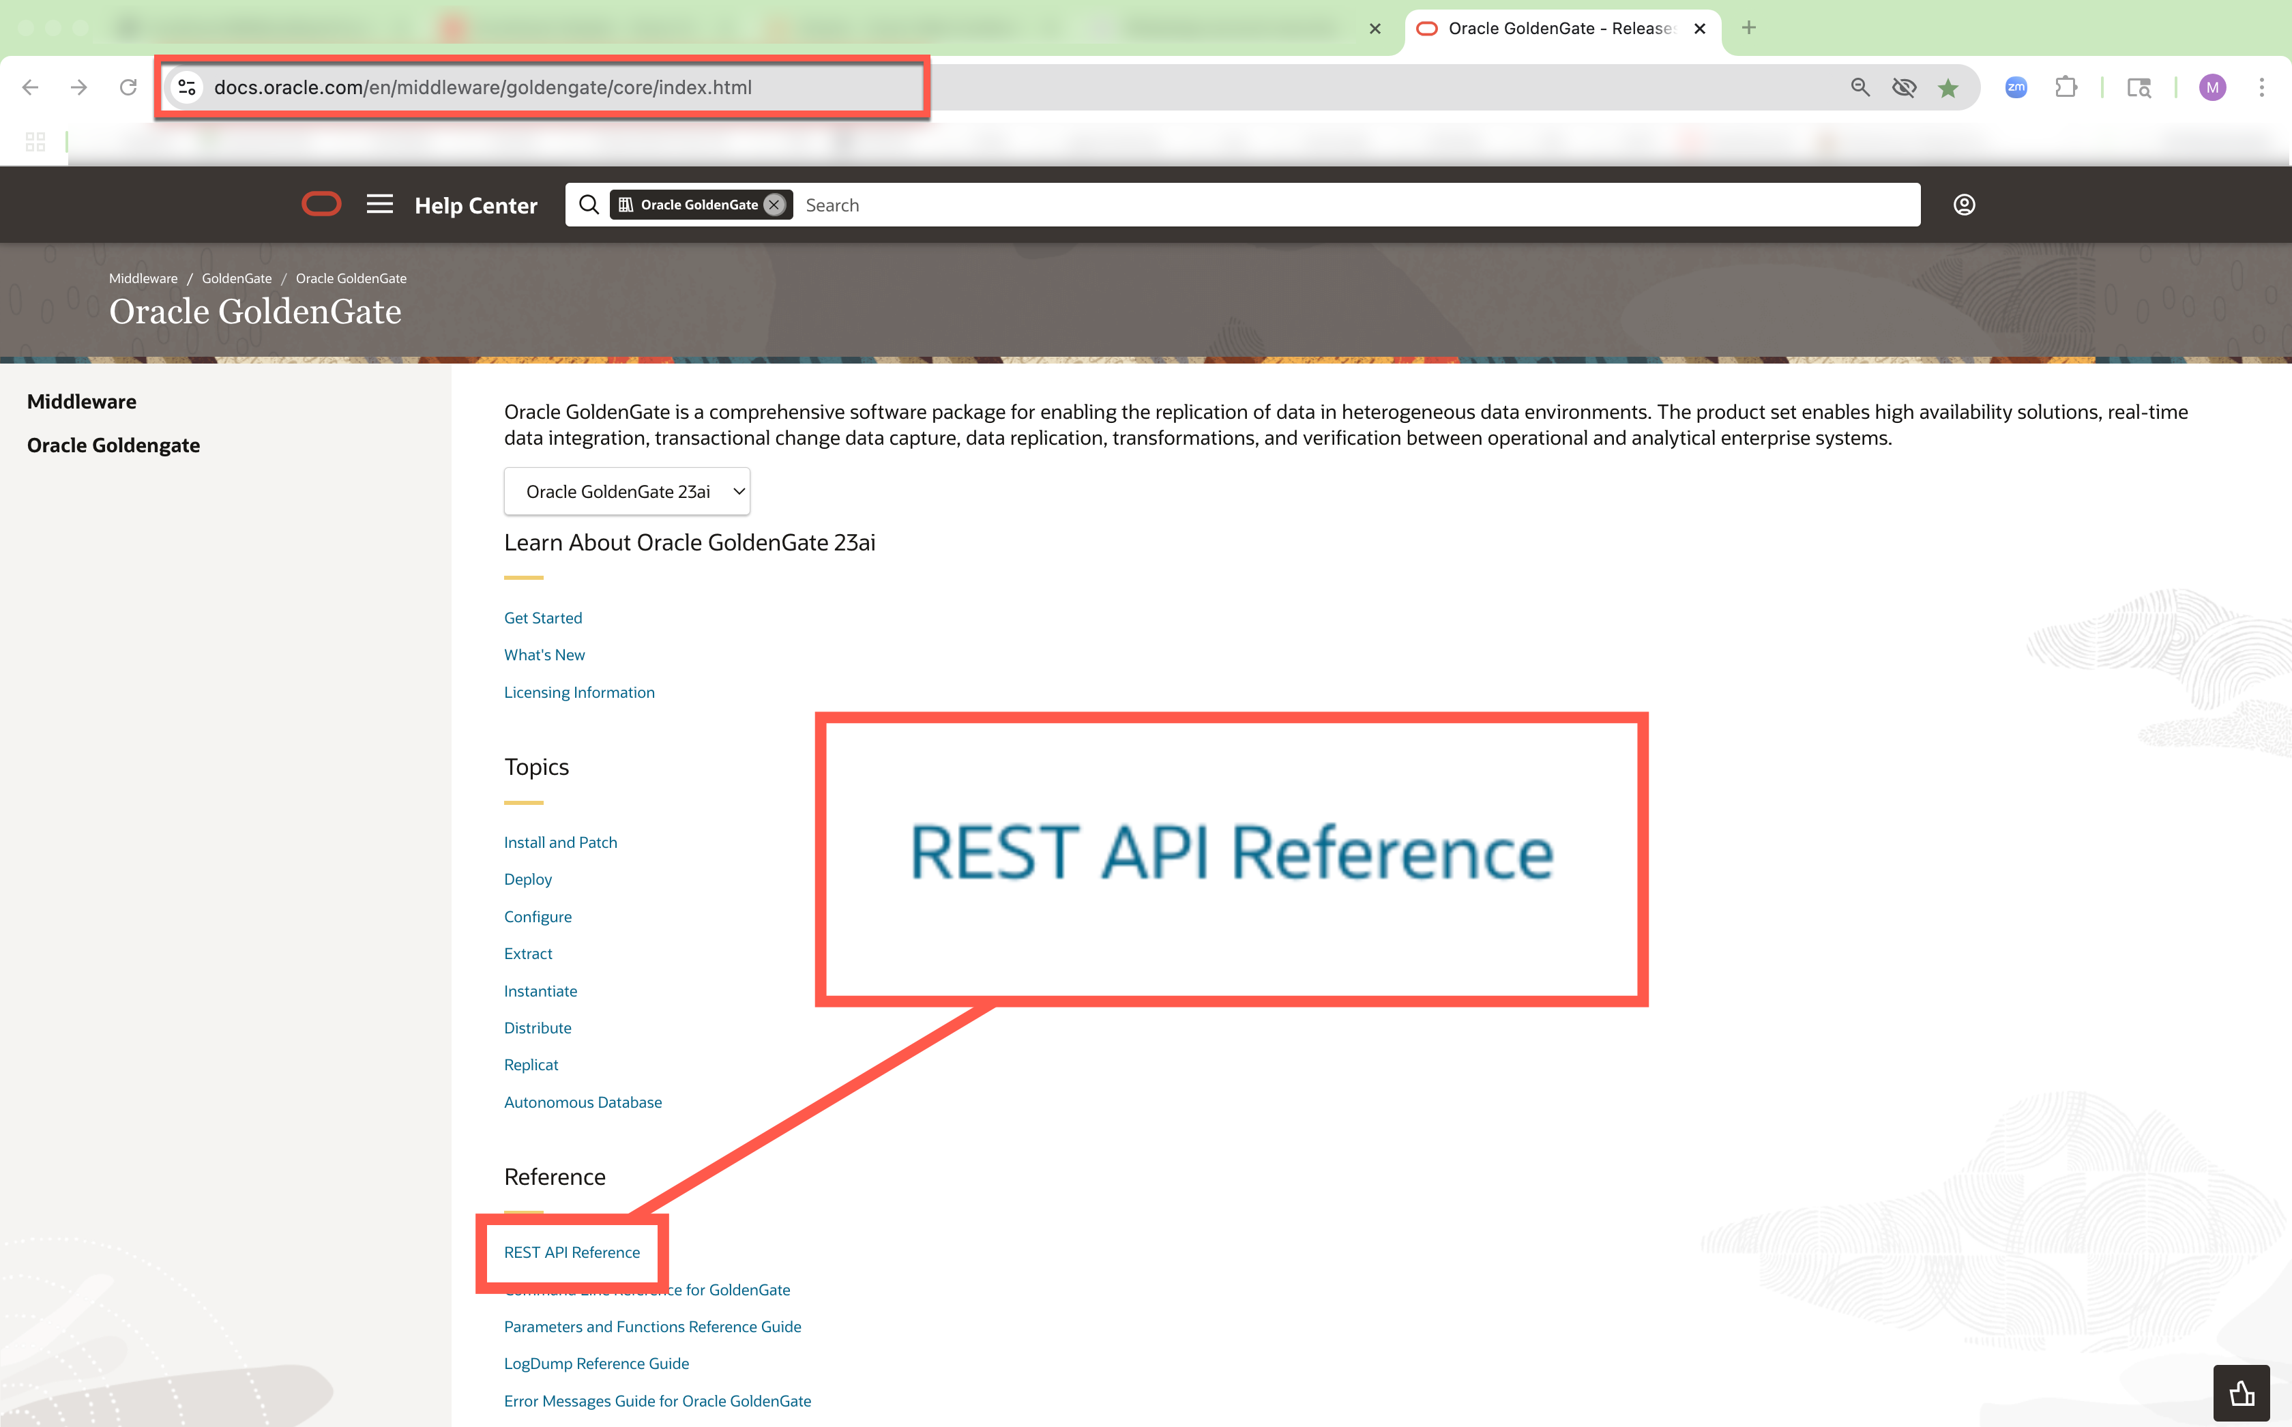
Task: Click the Help Center search input field
Action: pos(1321,205)
